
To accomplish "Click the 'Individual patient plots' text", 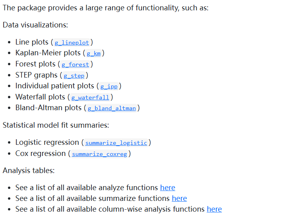I will [x=56, y=86].
